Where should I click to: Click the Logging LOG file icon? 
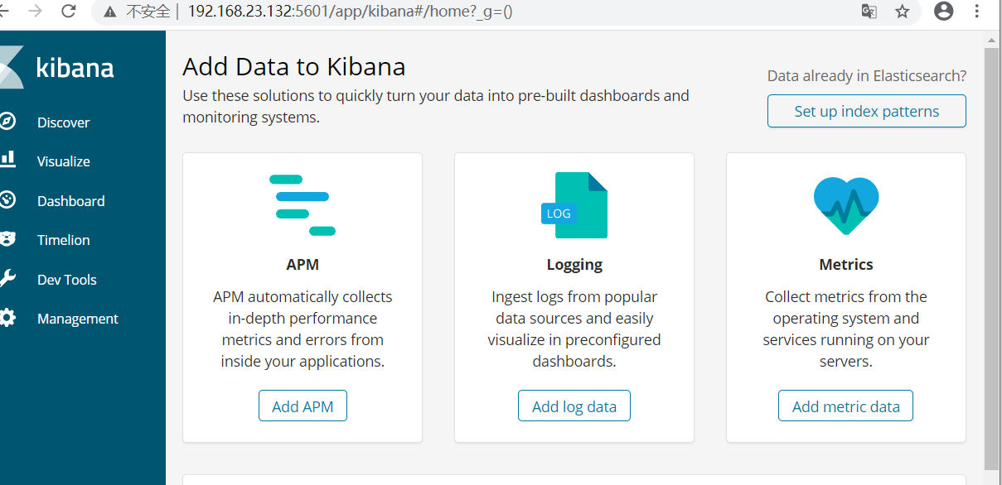click(x=574, y=205)
